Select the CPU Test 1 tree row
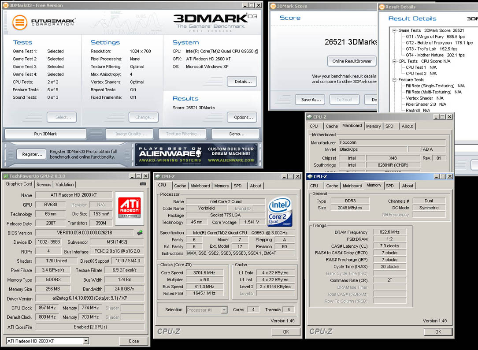The height and width of the screenshot is (350, 478). pos(421,67)
